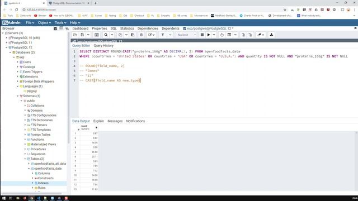Open the Help menu

point(75,23)
